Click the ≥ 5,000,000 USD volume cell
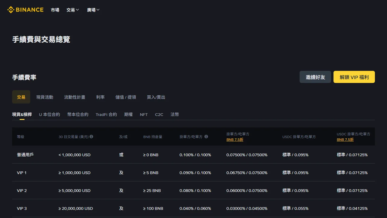Viewport: 387px width, 218px height. coord(75,190)
